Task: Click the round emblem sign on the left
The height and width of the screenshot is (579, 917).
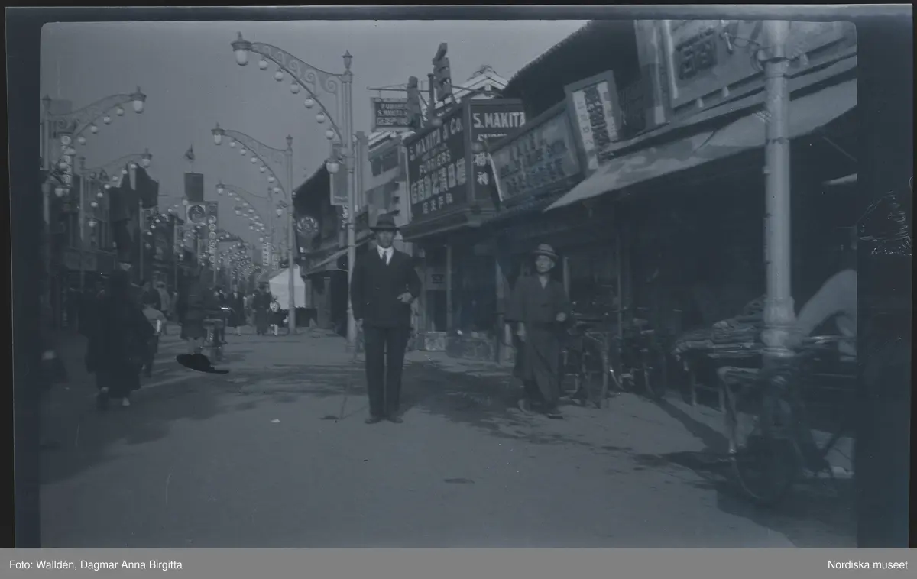Action: tap(196, 214)
